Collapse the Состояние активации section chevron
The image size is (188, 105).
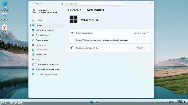pyautogui.click(x=148, y=33)
